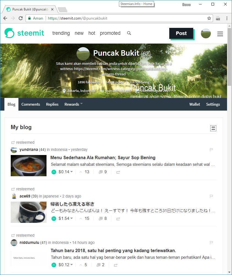The height and width of the screenshot is (275, 232).
Task: Expand $0.14 payout details dropdown
Action: (x=65, y=172)
